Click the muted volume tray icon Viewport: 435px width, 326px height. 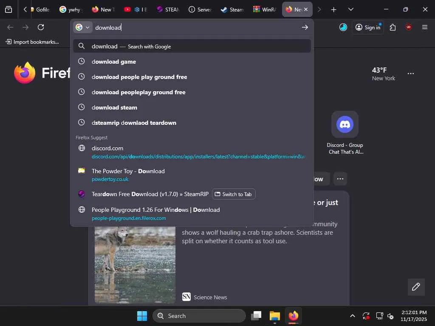click(x=390, y=316)
